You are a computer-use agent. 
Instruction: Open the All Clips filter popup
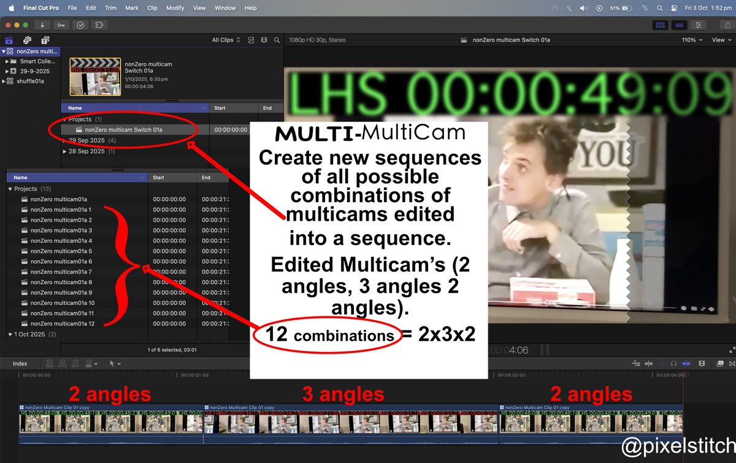point(226,40)
